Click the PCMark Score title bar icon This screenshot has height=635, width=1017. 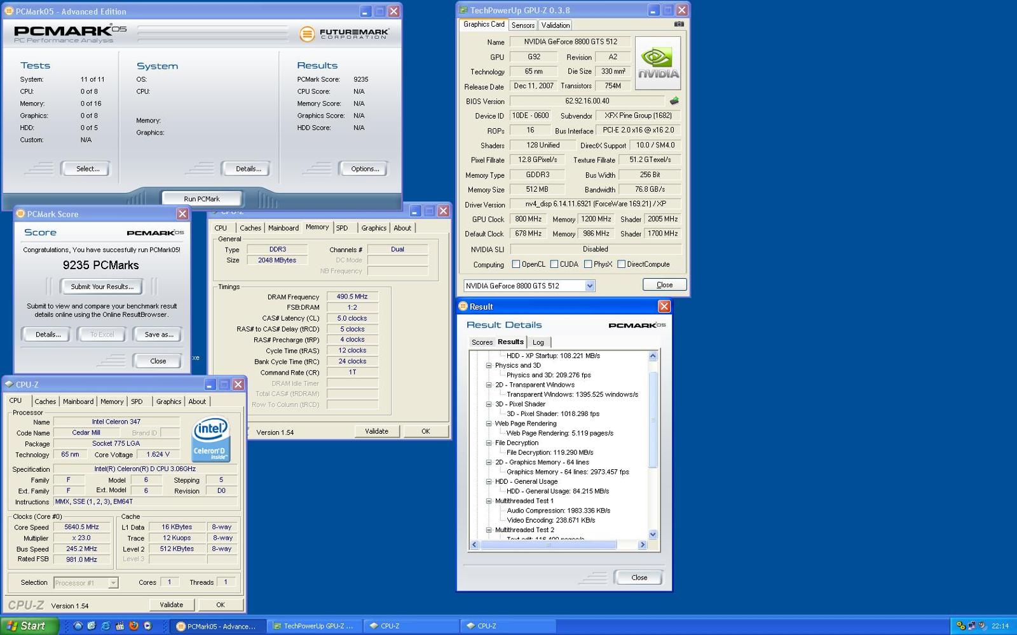[x=20, y=214]
